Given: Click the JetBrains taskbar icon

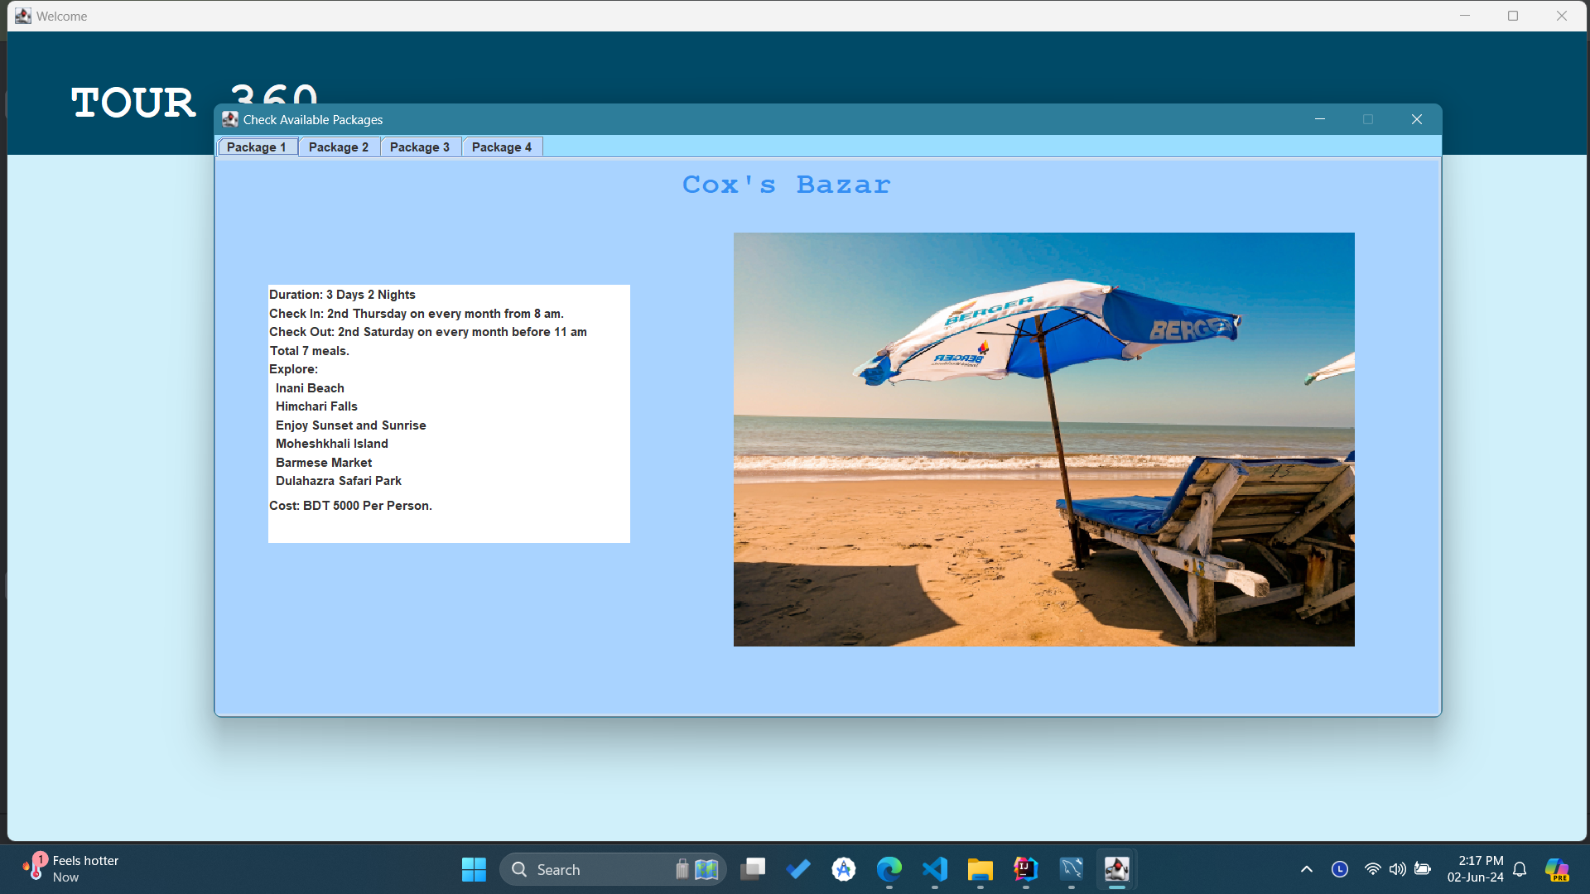Looking at the screenshot, I should (1024, 869).
